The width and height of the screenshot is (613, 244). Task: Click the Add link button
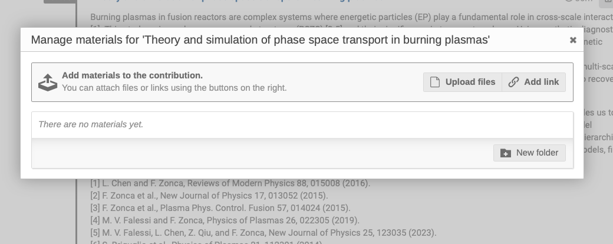pos(534,82)
